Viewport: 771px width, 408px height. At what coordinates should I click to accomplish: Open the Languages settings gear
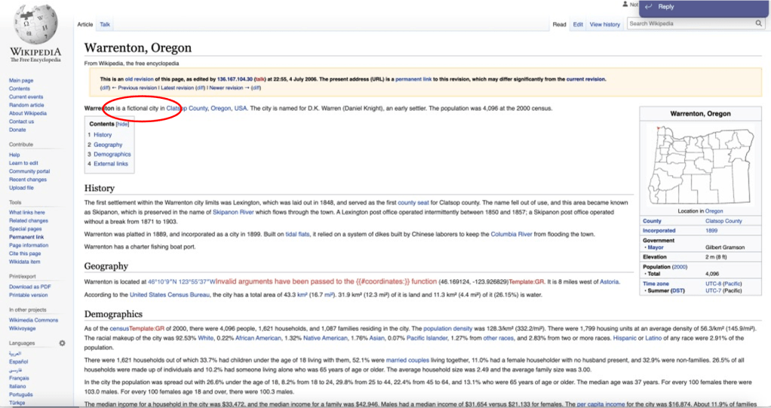pyautogui.click(x=62, y=343)
